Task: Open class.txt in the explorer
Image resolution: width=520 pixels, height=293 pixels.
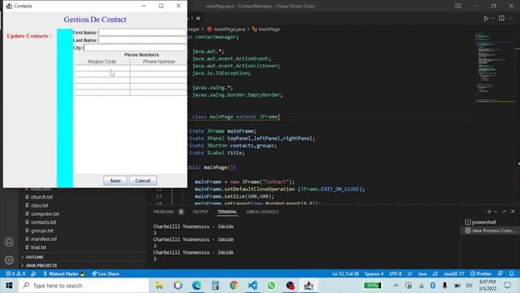Action: point(40,205)
